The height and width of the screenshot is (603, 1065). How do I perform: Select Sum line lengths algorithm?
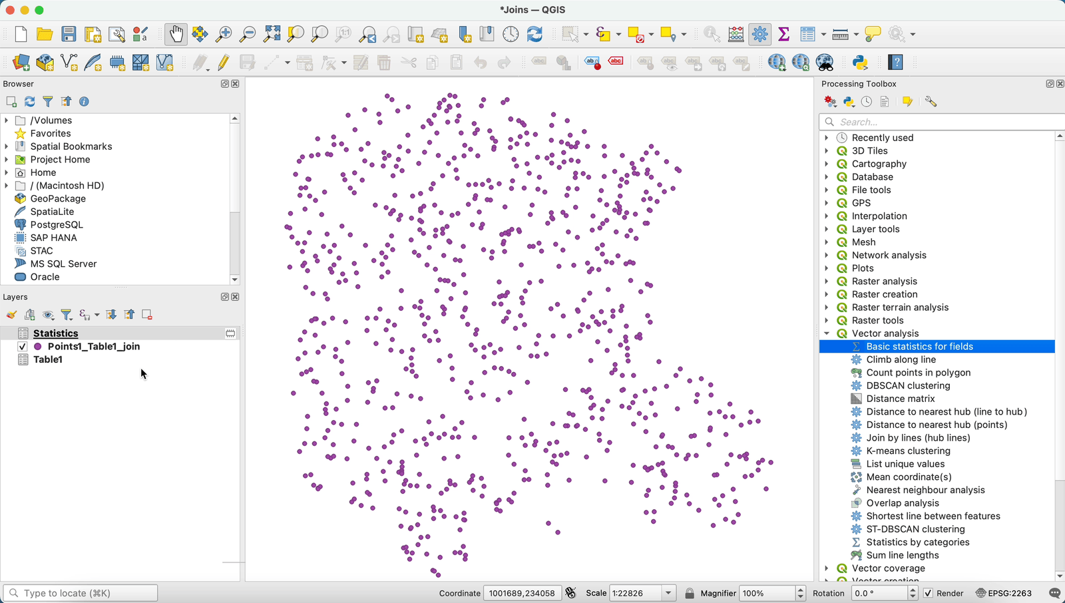pos(903,555)
